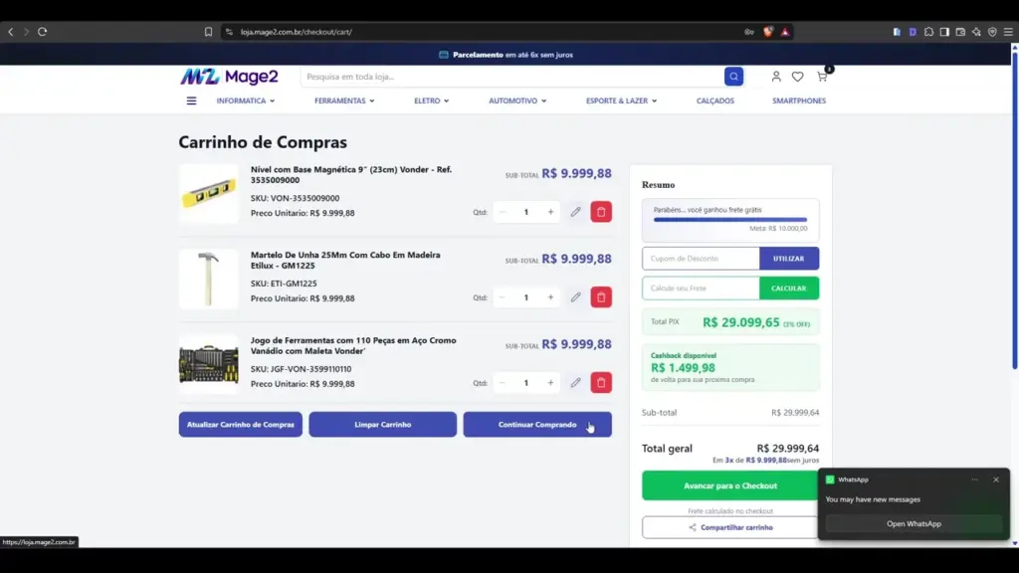
Task: Expand the INFORMATICA menu
Action: point(246,100)
